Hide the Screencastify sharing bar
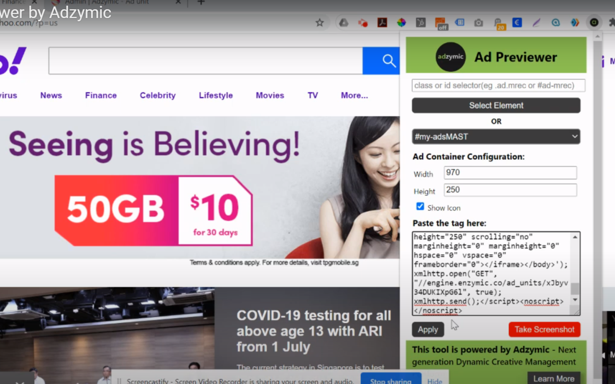The width and height of the screenshot is (615, 384). coord(435,381)
